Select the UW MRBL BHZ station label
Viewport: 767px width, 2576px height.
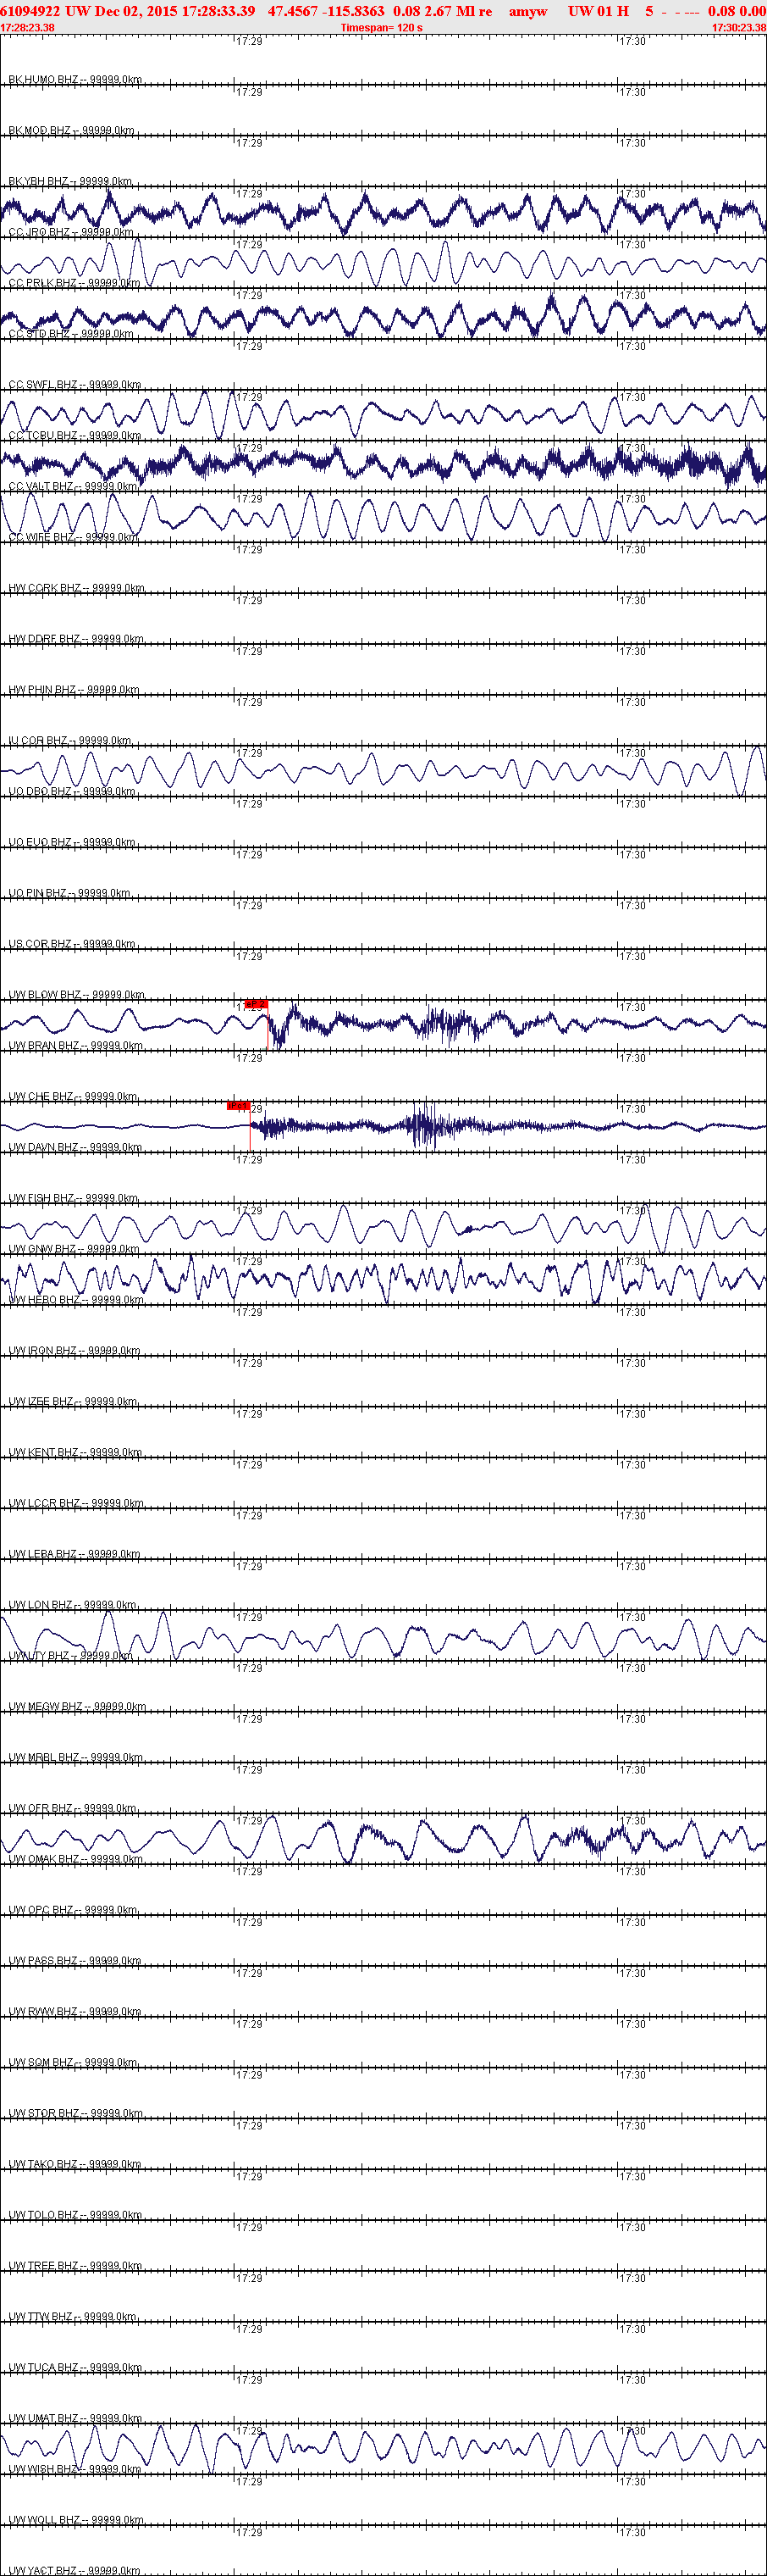(x=76, y=1758)
